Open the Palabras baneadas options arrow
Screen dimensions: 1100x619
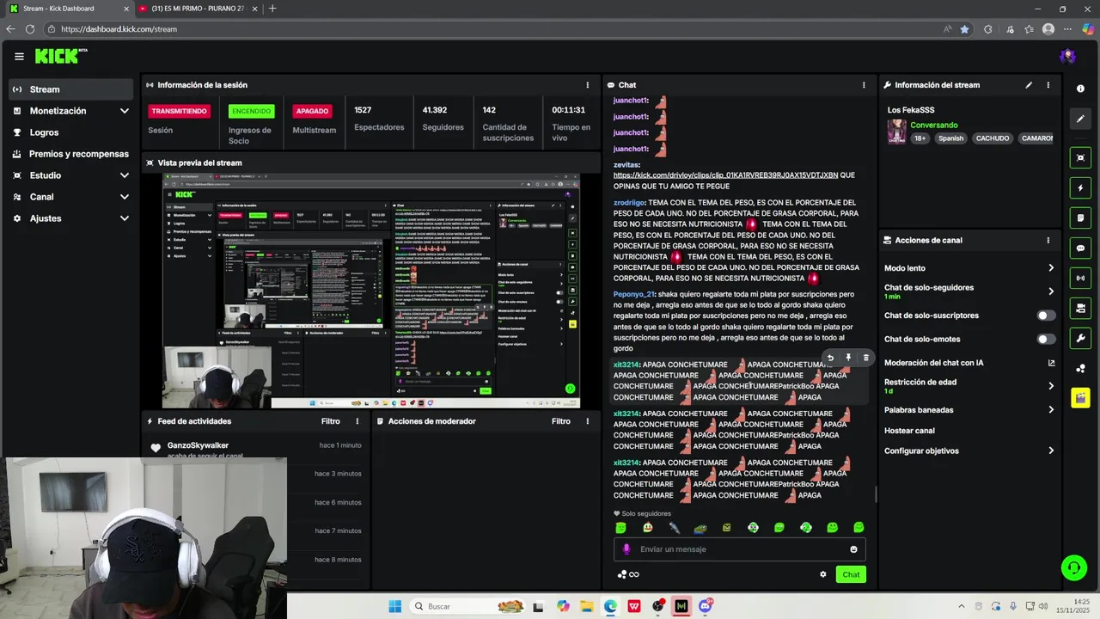click(x=1051, y=410)
